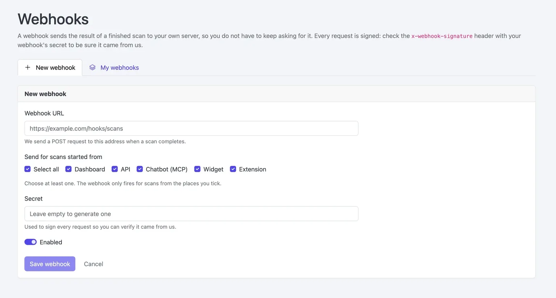Click the Secret field label
The height and width of the screenshot is (298, 556).
click(34, 199)
